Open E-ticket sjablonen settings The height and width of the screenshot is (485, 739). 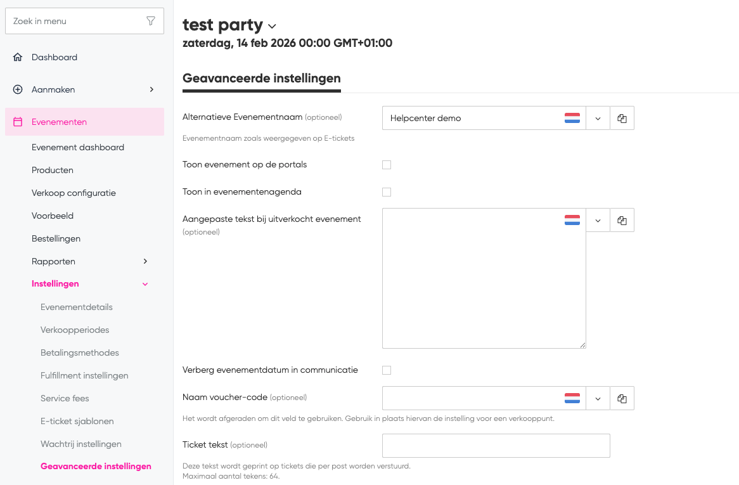pyautogui.click(x=77, y=421)
